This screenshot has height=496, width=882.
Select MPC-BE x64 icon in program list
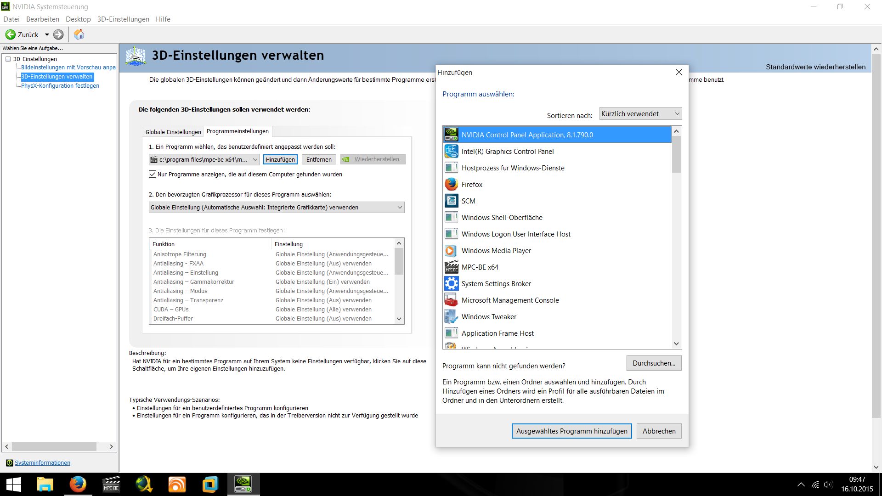pyautogui.click(x=451, y=267)
